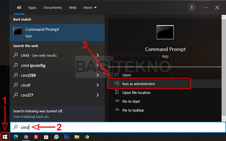
Task: Launch FileZilla from the taskbar
Action: click(36, 137)
